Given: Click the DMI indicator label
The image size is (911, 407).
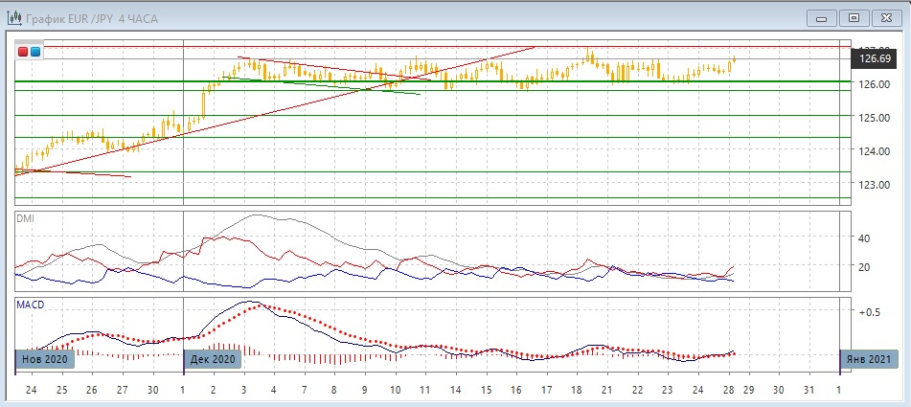Looking at the screenshot, I should 25,218.
